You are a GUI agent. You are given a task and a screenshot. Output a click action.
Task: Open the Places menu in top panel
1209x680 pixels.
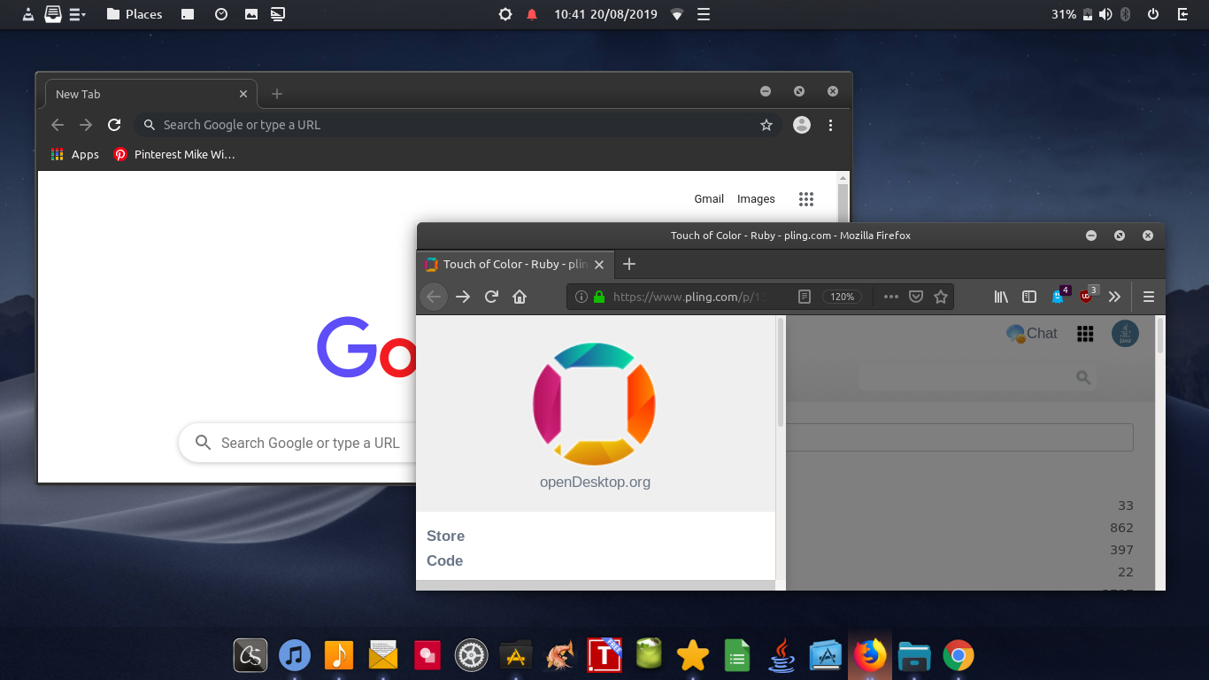pos(135,14)
